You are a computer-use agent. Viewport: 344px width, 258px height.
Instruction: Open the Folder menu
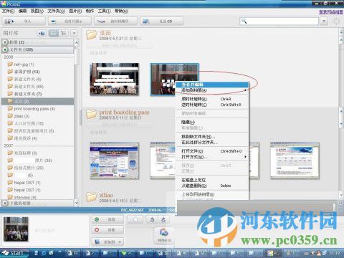coord(56,11)
